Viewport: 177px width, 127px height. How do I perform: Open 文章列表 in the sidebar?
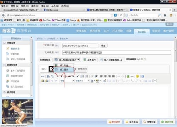pos(15,54)
